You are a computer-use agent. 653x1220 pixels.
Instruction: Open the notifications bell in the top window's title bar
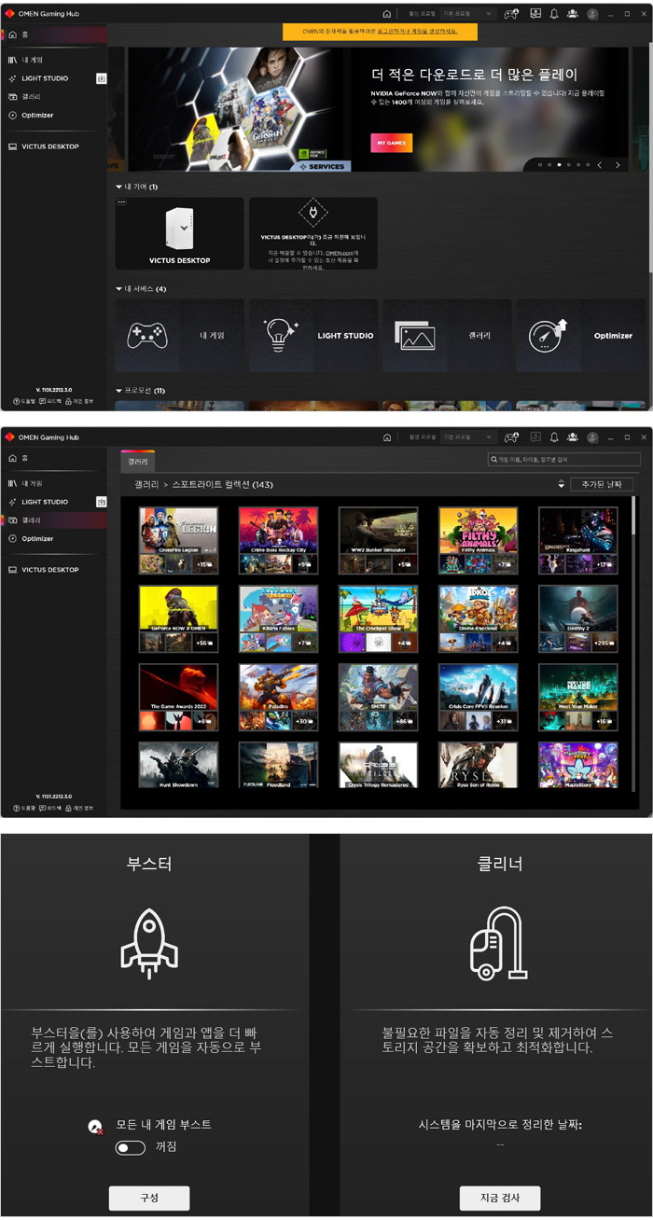[554, 14]
